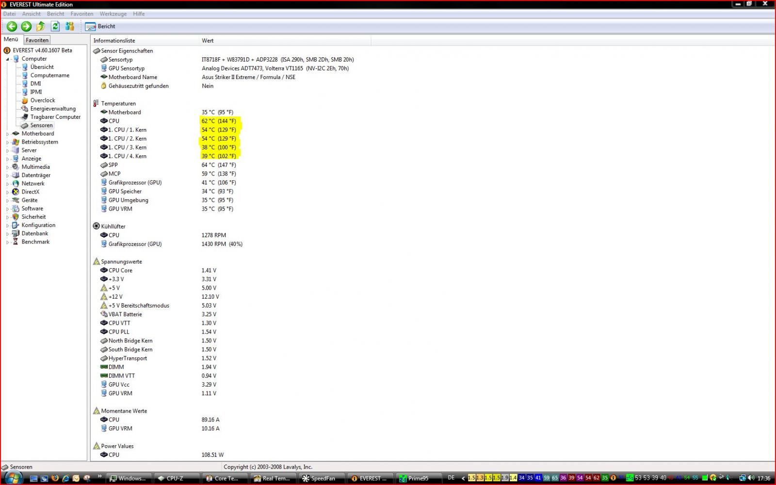Click the Kühllüfter fan icon
The image size is (776, 485).
96,226
